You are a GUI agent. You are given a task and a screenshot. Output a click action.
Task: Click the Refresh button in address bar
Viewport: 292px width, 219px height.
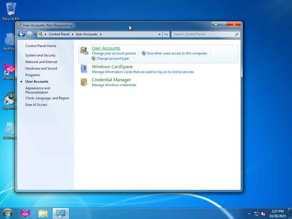point(166,34)
